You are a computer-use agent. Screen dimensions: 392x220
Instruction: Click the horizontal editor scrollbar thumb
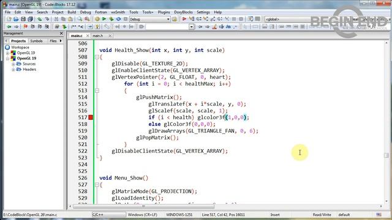point(143,207)
